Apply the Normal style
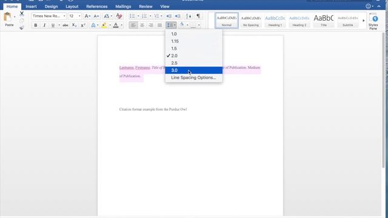This screenshot has width=388, height=218. (x=226, y=21)
